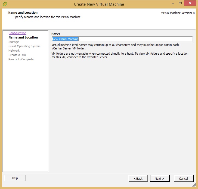Cancel the virtual machine wizard
The height and width of the screenshot is (189, 198).
(x=184, y=179)
